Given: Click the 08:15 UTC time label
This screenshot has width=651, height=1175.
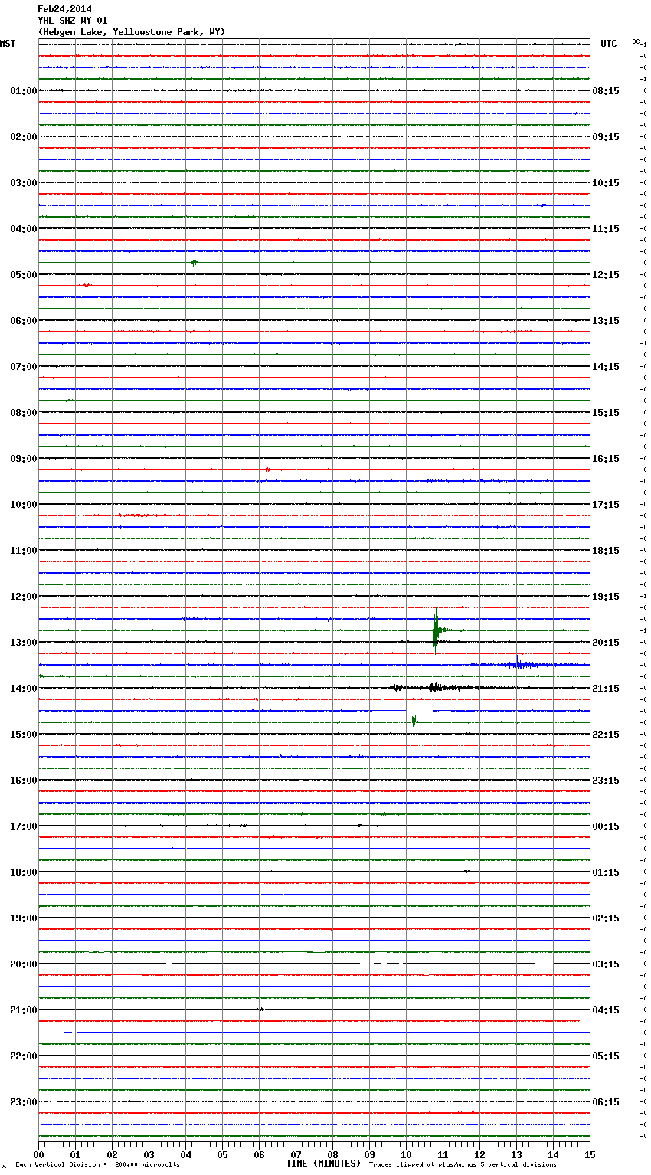Looking at the screenshot, I should (606, 91).
